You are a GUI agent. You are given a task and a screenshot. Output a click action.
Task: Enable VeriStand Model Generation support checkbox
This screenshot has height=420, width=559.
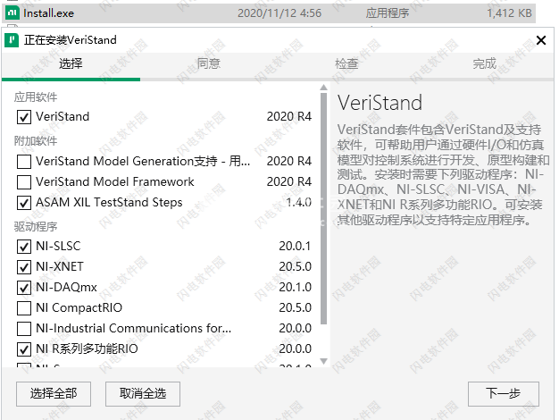[x=24, y=162]
